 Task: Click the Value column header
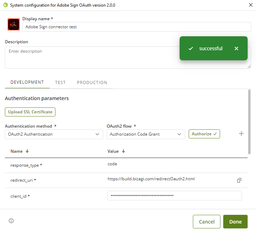click(113, 151)
